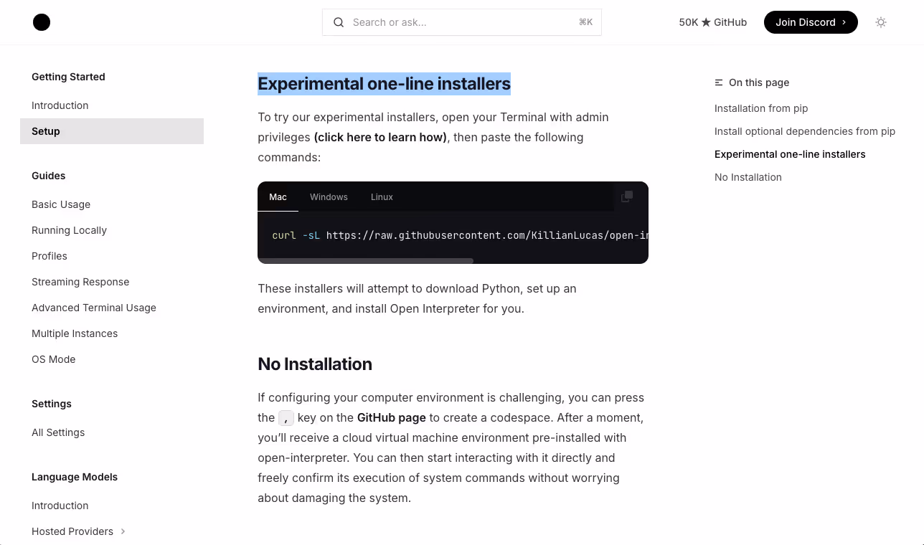
Task: Copy the code block contents
Action: (626, 196)
